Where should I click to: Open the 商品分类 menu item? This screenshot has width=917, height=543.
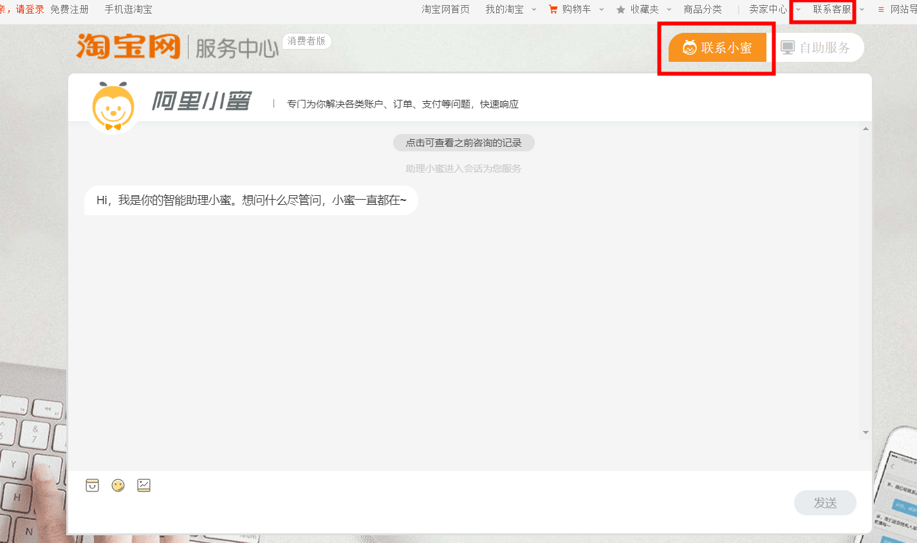pos(703,9)
